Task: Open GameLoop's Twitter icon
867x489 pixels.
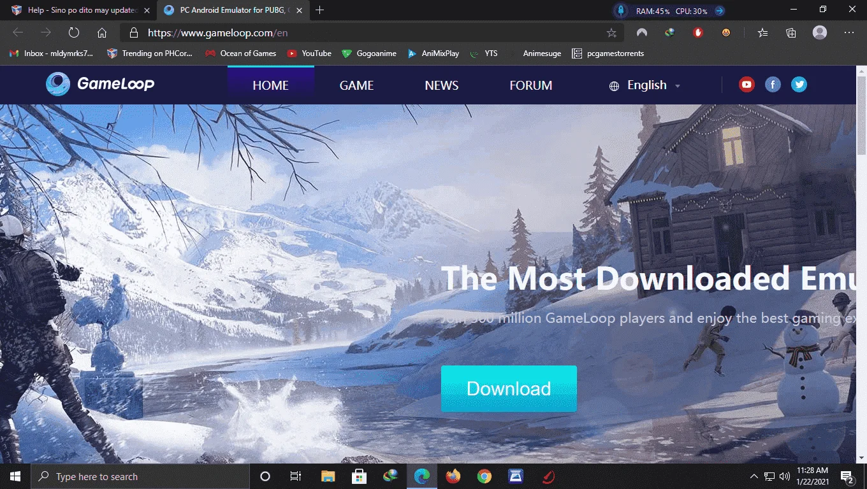Action: click(x=799, y=85)
